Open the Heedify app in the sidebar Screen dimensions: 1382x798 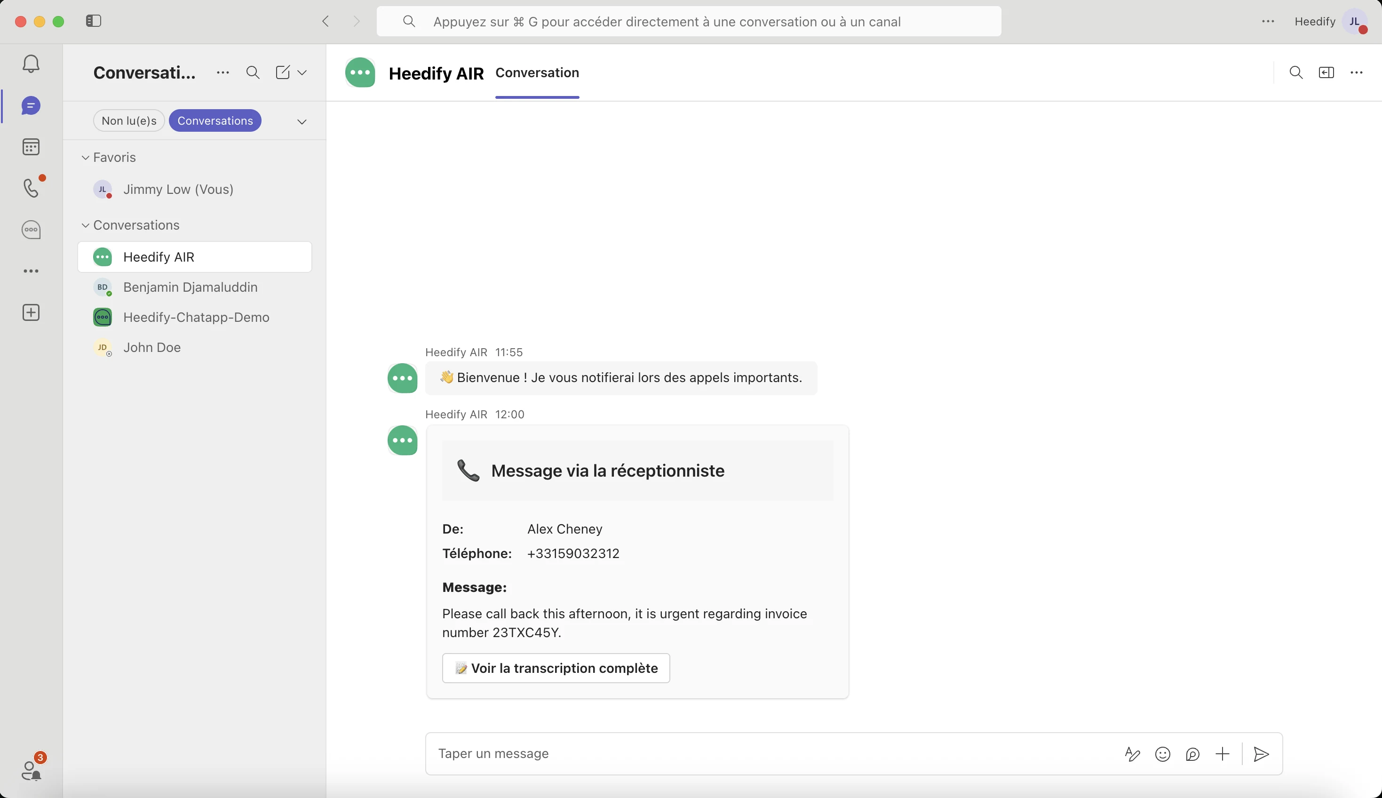coord(31,230)
